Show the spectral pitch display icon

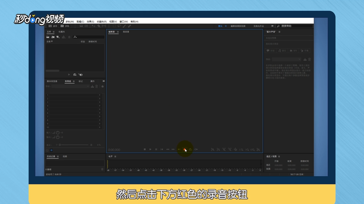click(x=86, y=26)
